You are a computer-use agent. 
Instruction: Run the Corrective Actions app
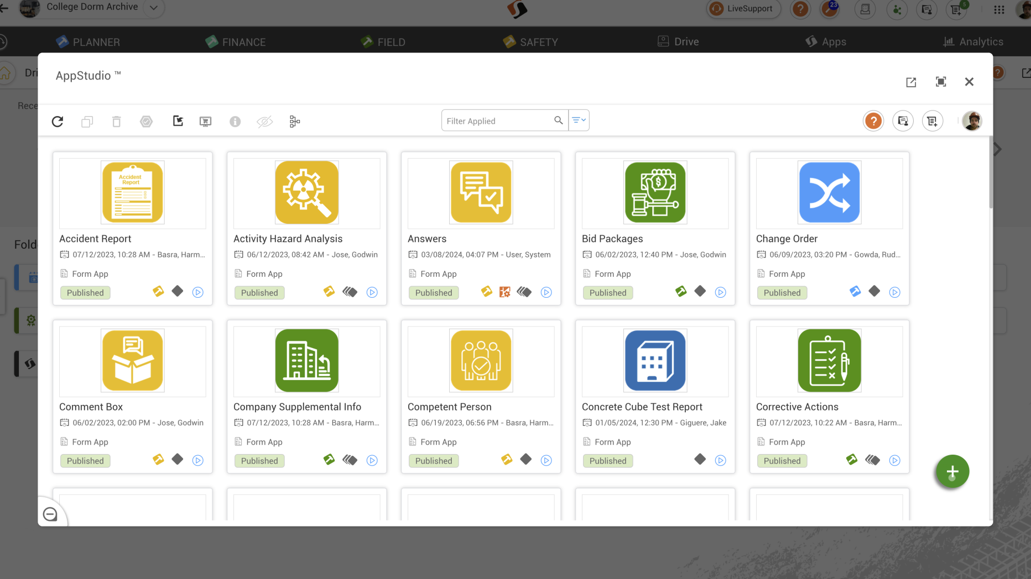[x=895, y=460]
